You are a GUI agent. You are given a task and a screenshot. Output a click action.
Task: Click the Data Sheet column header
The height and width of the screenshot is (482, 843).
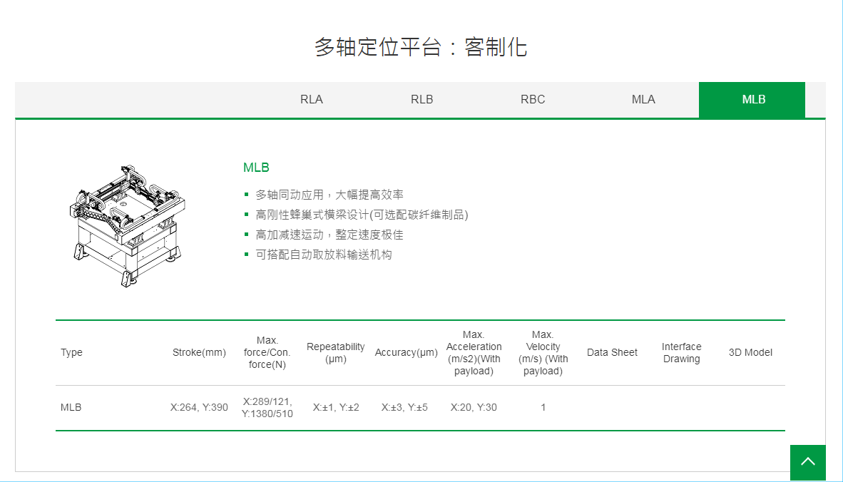pyautogui.click(x=612, y=352)
